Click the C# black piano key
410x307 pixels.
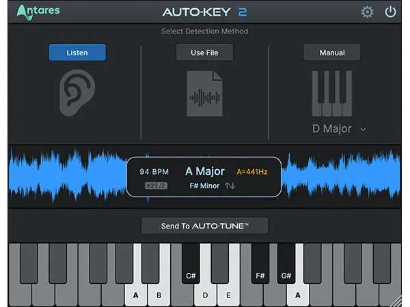click(x=191, y=263)
